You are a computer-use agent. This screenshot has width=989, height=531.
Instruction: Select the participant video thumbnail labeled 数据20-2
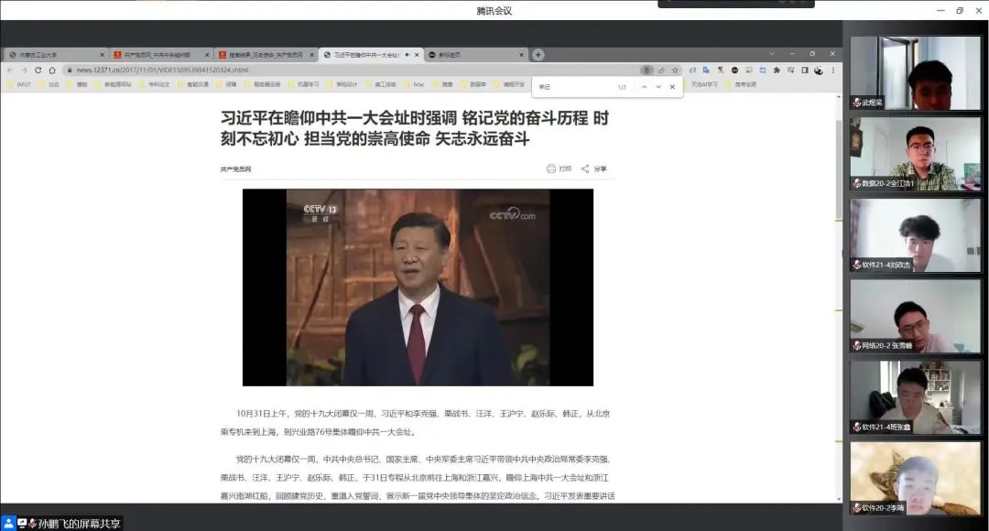915,153
